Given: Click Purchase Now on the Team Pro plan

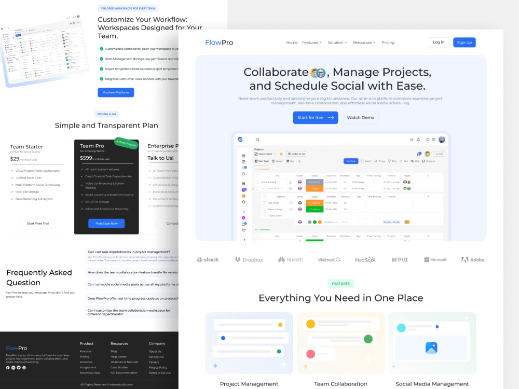Looking at the screenshot, I should tap(106, 223).
